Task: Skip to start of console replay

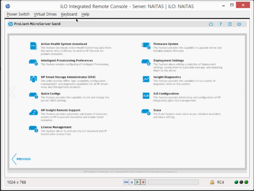Action: (x=126, y=182)
